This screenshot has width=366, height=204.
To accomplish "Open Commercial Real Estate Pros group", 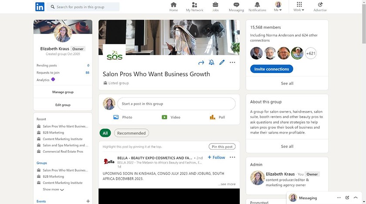I will 63,151.
